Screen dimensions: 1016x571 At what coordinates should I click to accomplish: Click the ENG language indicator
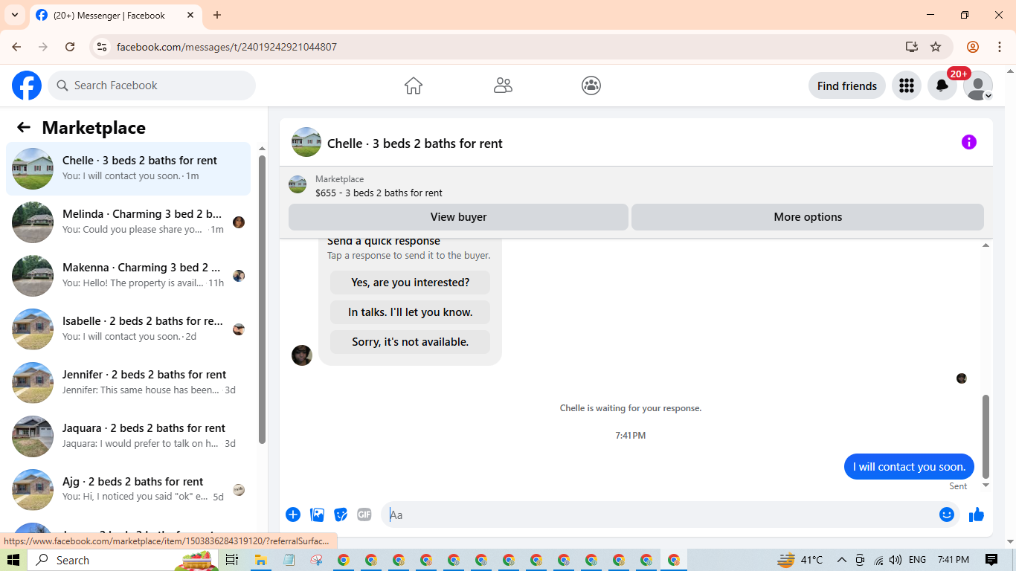coord(917,560)
